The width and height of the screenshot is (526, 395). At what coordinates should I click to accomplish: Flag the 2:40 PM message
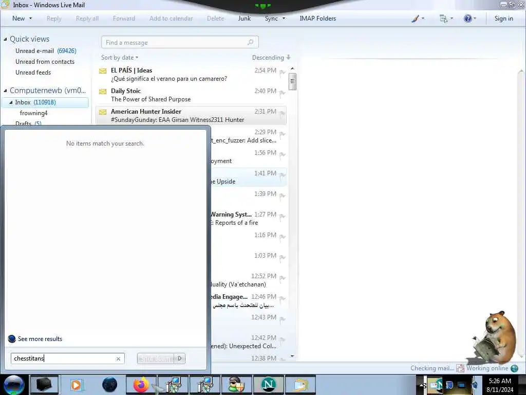pos(283,93)
